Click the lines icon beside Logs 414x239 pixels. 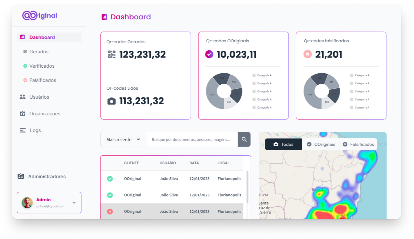pos(23,130)
